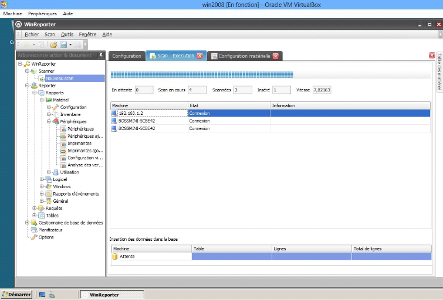Click the En attente value field
The height and width of the screenshot is (300, 443).
pos(144,90)
